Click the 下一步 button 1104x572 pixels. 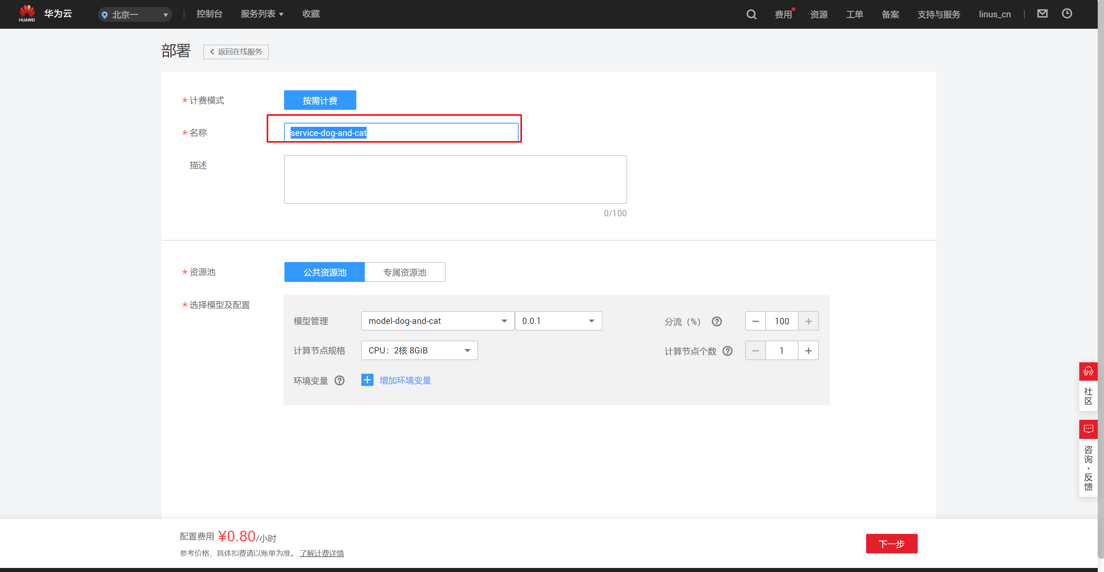[891, 543]
